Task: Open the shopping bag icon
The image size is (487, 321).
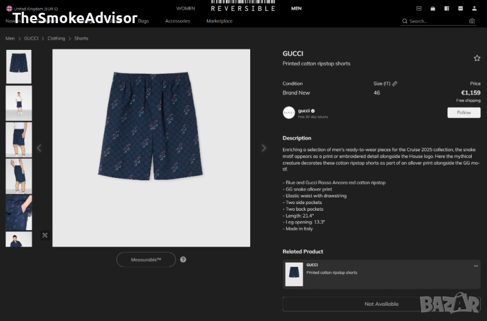Action: [x=433, y=9]
